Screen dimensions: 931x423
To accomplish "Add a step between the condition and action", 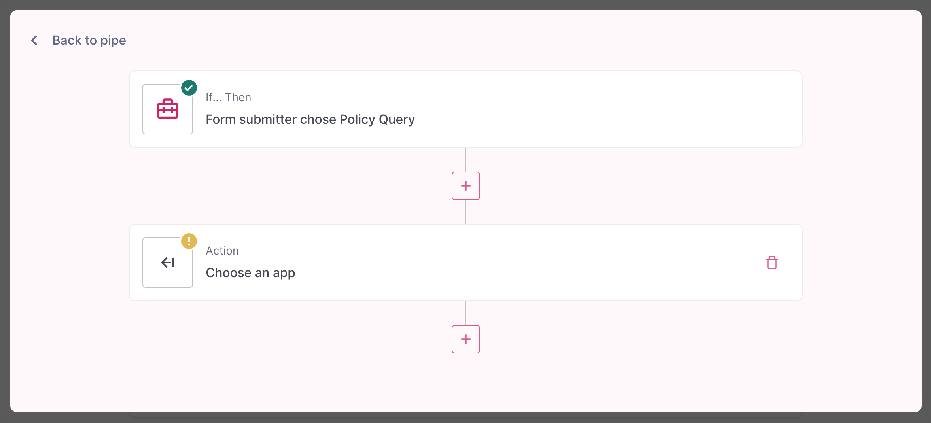I will [x=466, y=186].
